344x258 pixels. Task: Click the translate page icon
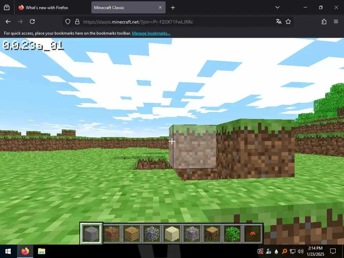pyautogui.click(x=278, y=21)
